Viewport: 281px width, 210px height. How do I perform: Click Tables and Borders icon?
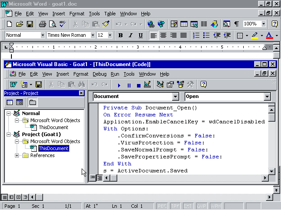coord(174,24)
